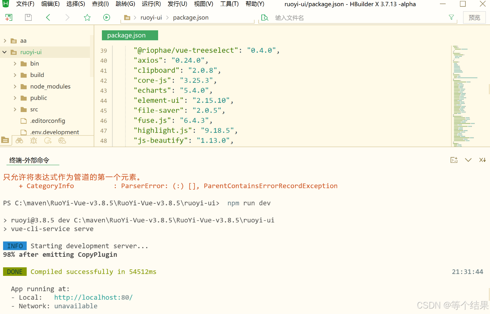Image resolution: width=490 pixels, height=314 pixels.
Task: Click the 预览 preview button
Action: click(474, 18)
